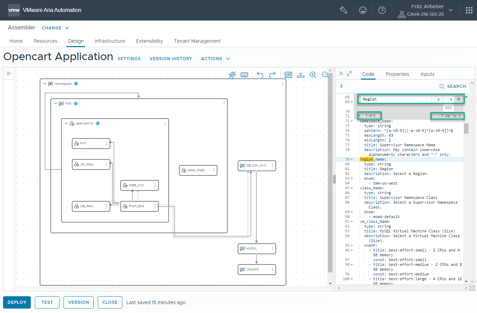This screenshot has width=477, height=313.
Task: Expand the code editor to full screen
Action: [x=349, y=73]
